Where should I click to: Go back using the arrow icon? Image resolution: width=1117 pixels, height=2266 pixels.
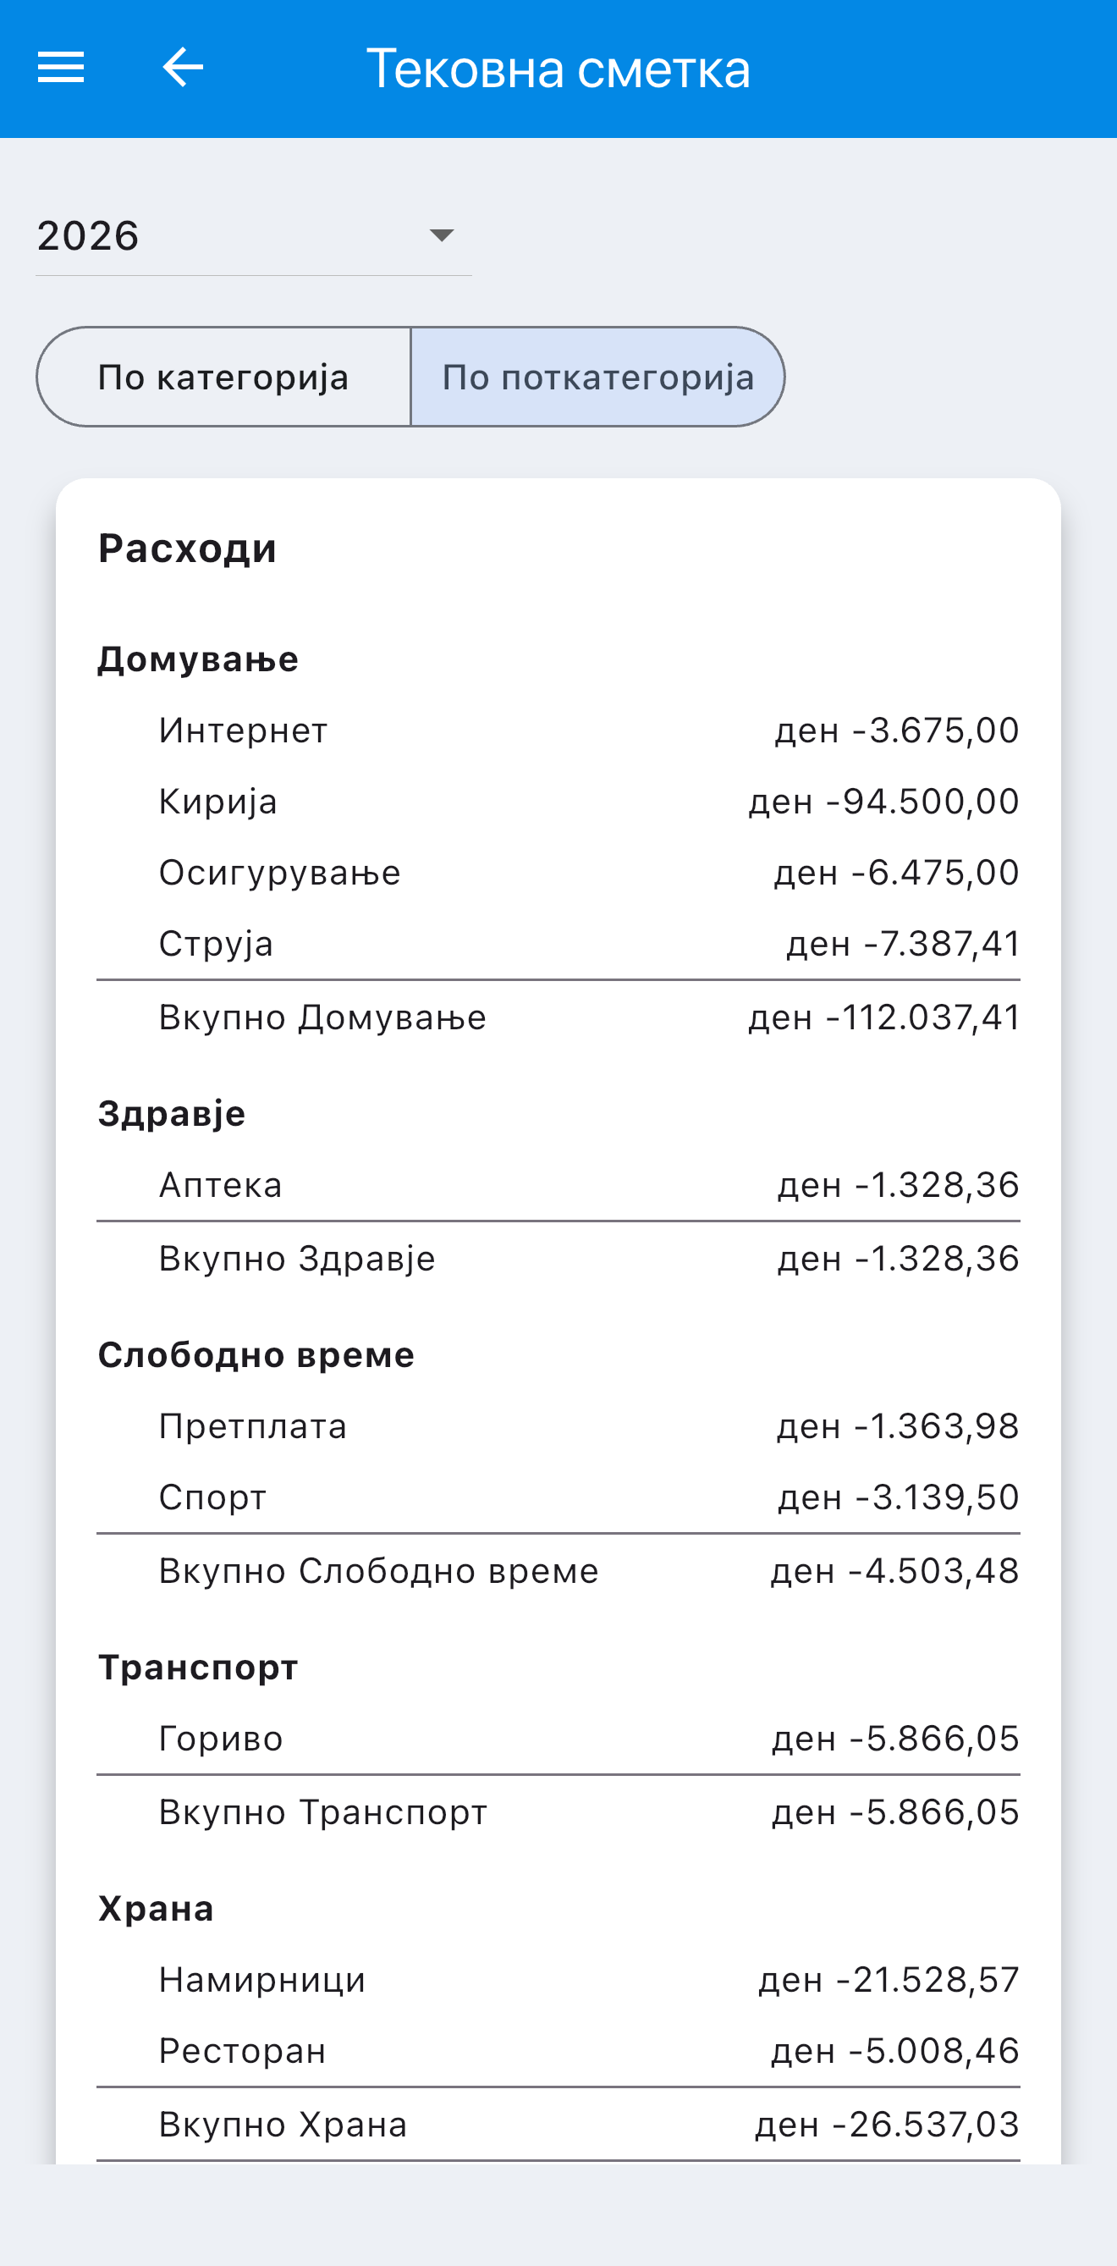click(183, 68)
